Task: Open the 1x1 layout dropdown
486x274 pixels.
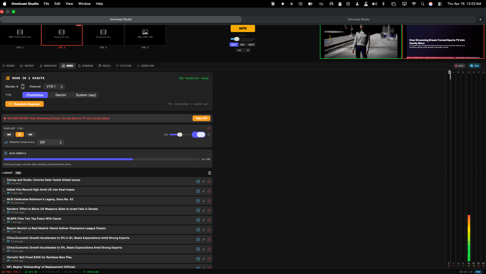Action: coord(243,50)
